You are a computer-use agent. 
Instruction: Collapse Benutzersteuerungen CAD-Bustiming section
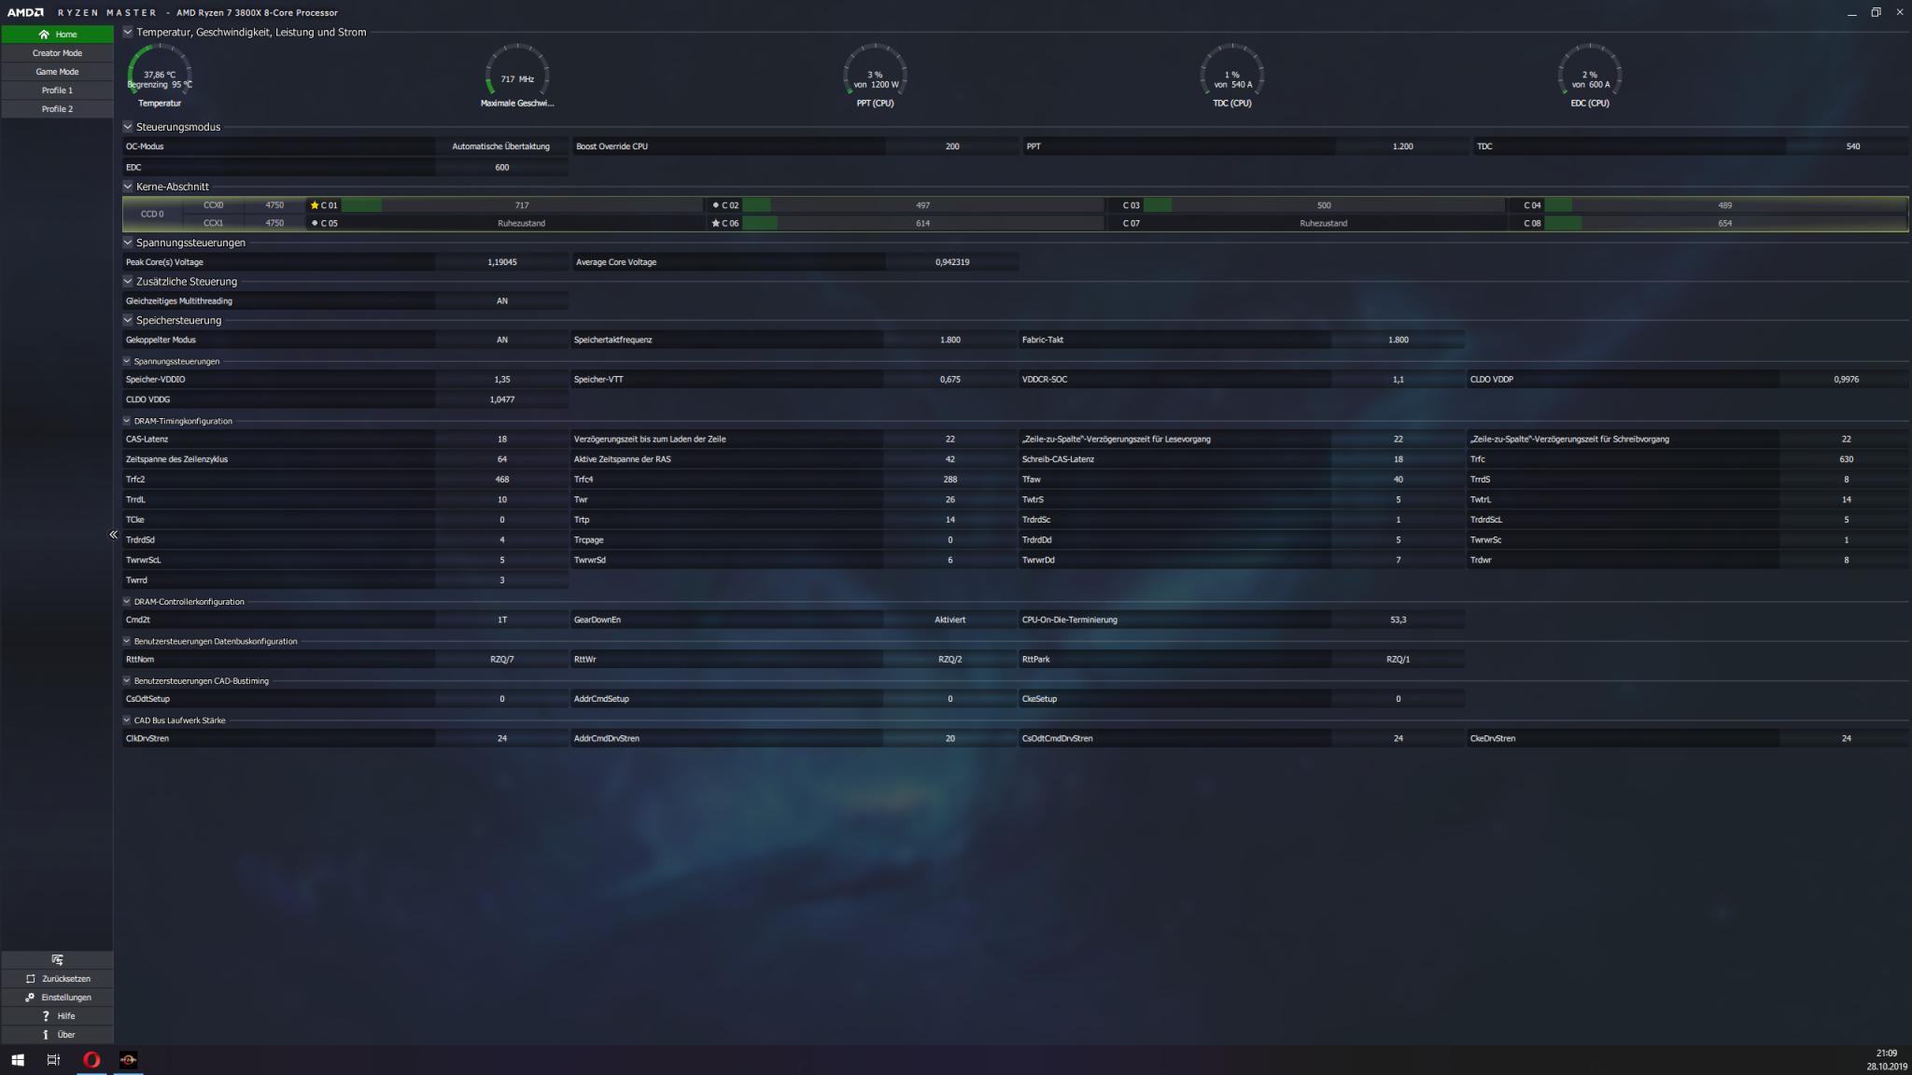pos(127,681)
